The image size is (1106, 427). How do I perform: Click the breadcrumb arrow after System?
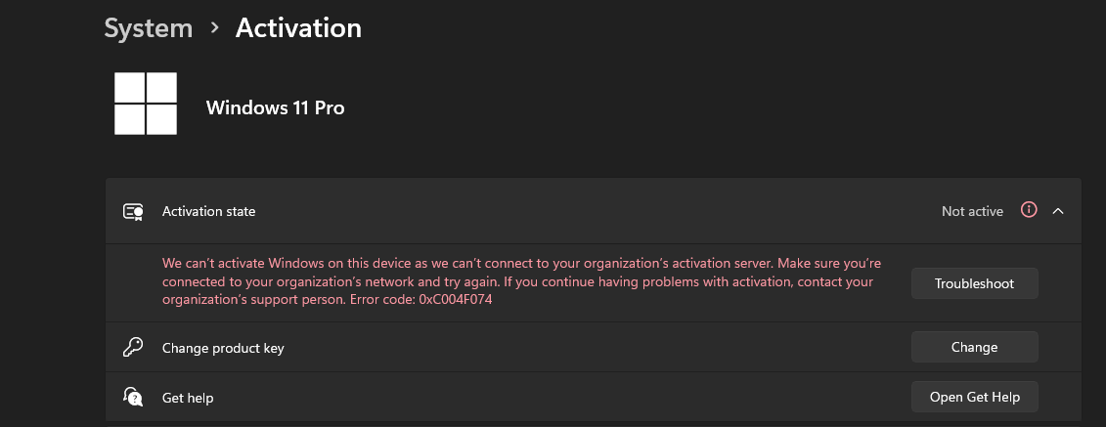[214, 29]
